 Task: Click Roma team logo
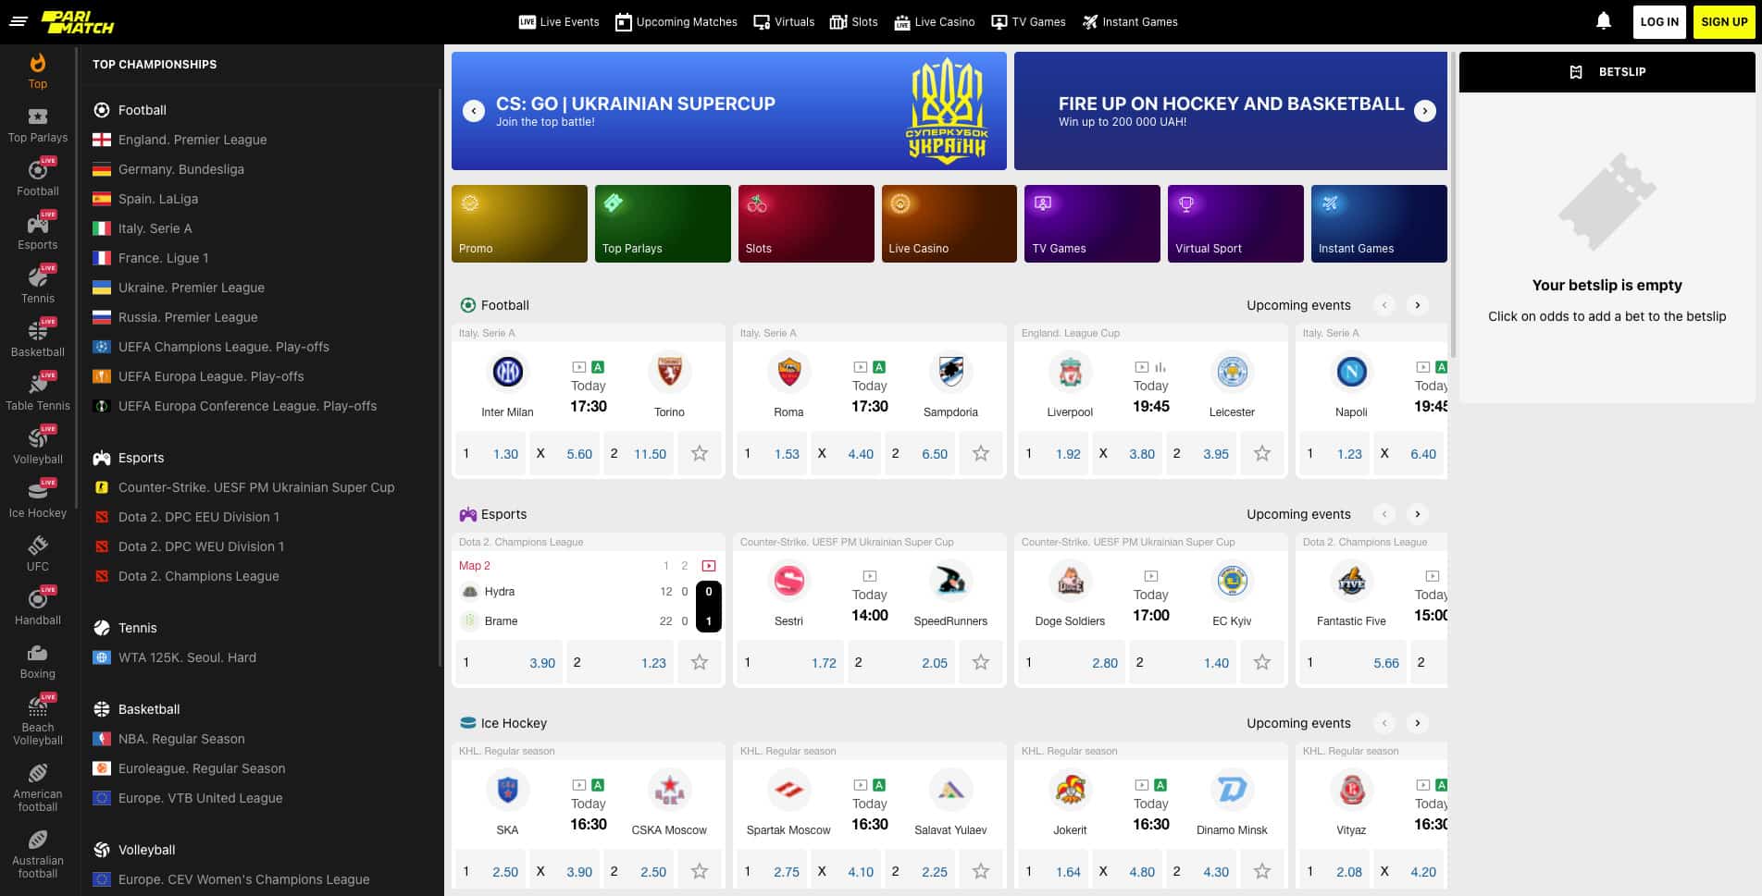[x=788, y=372]
